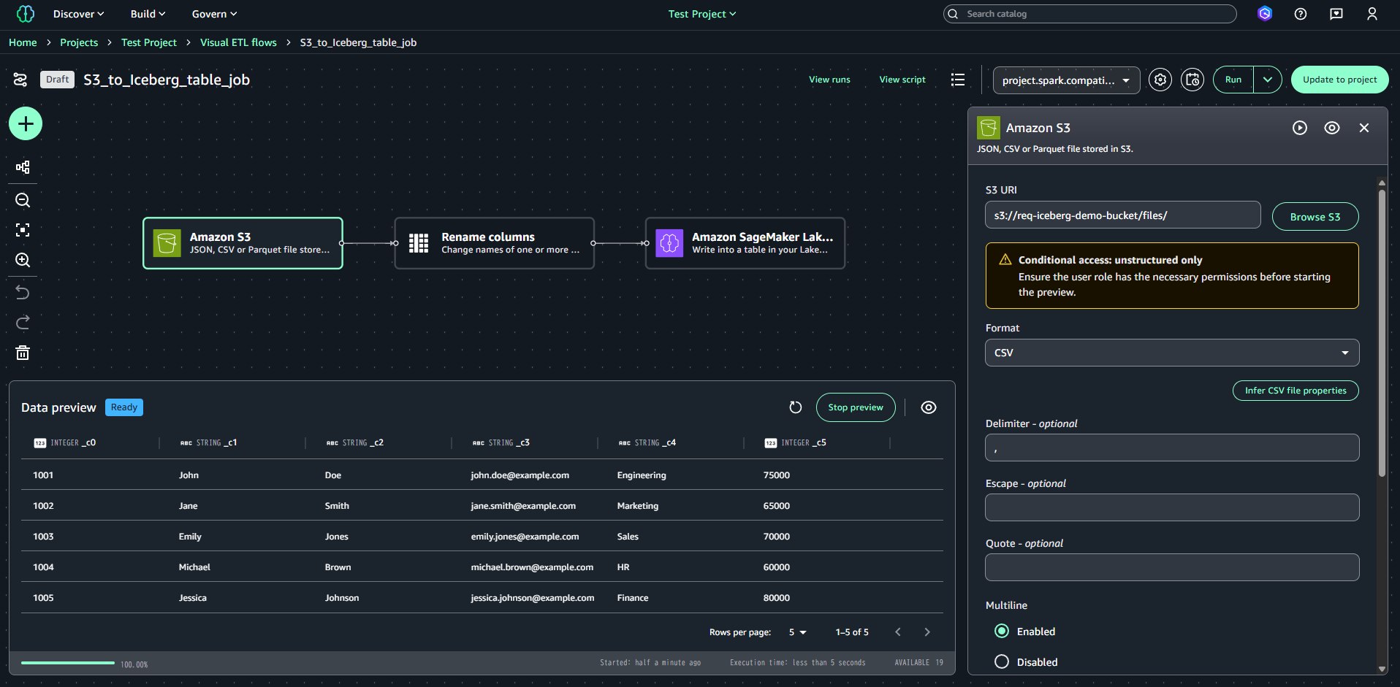This screenshot has height=687, width=1400.
Task: Click the green add node plus button
Action: 26,123
